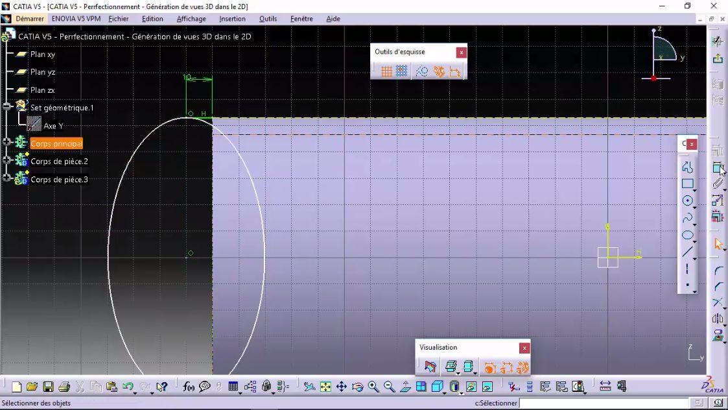Select the Spline sketch tool
The width and height of the screenshot is (728, 410).
[688, 218]
